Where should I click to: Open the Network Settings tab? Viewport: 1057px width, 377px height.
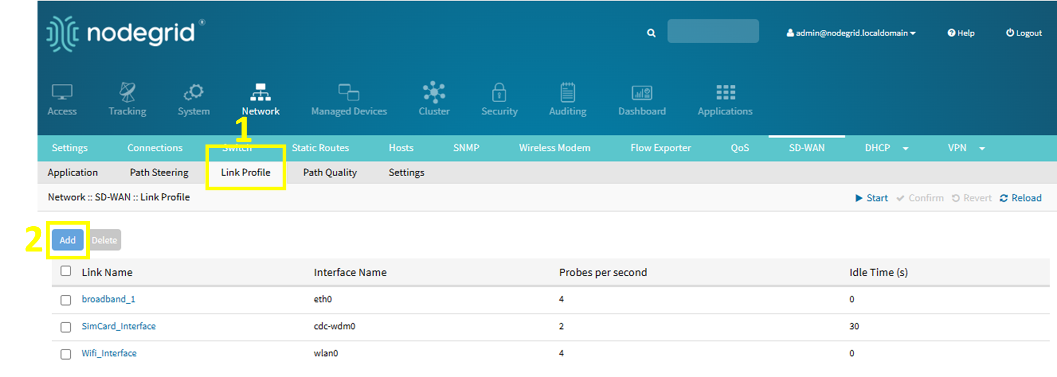click(70, 148)
